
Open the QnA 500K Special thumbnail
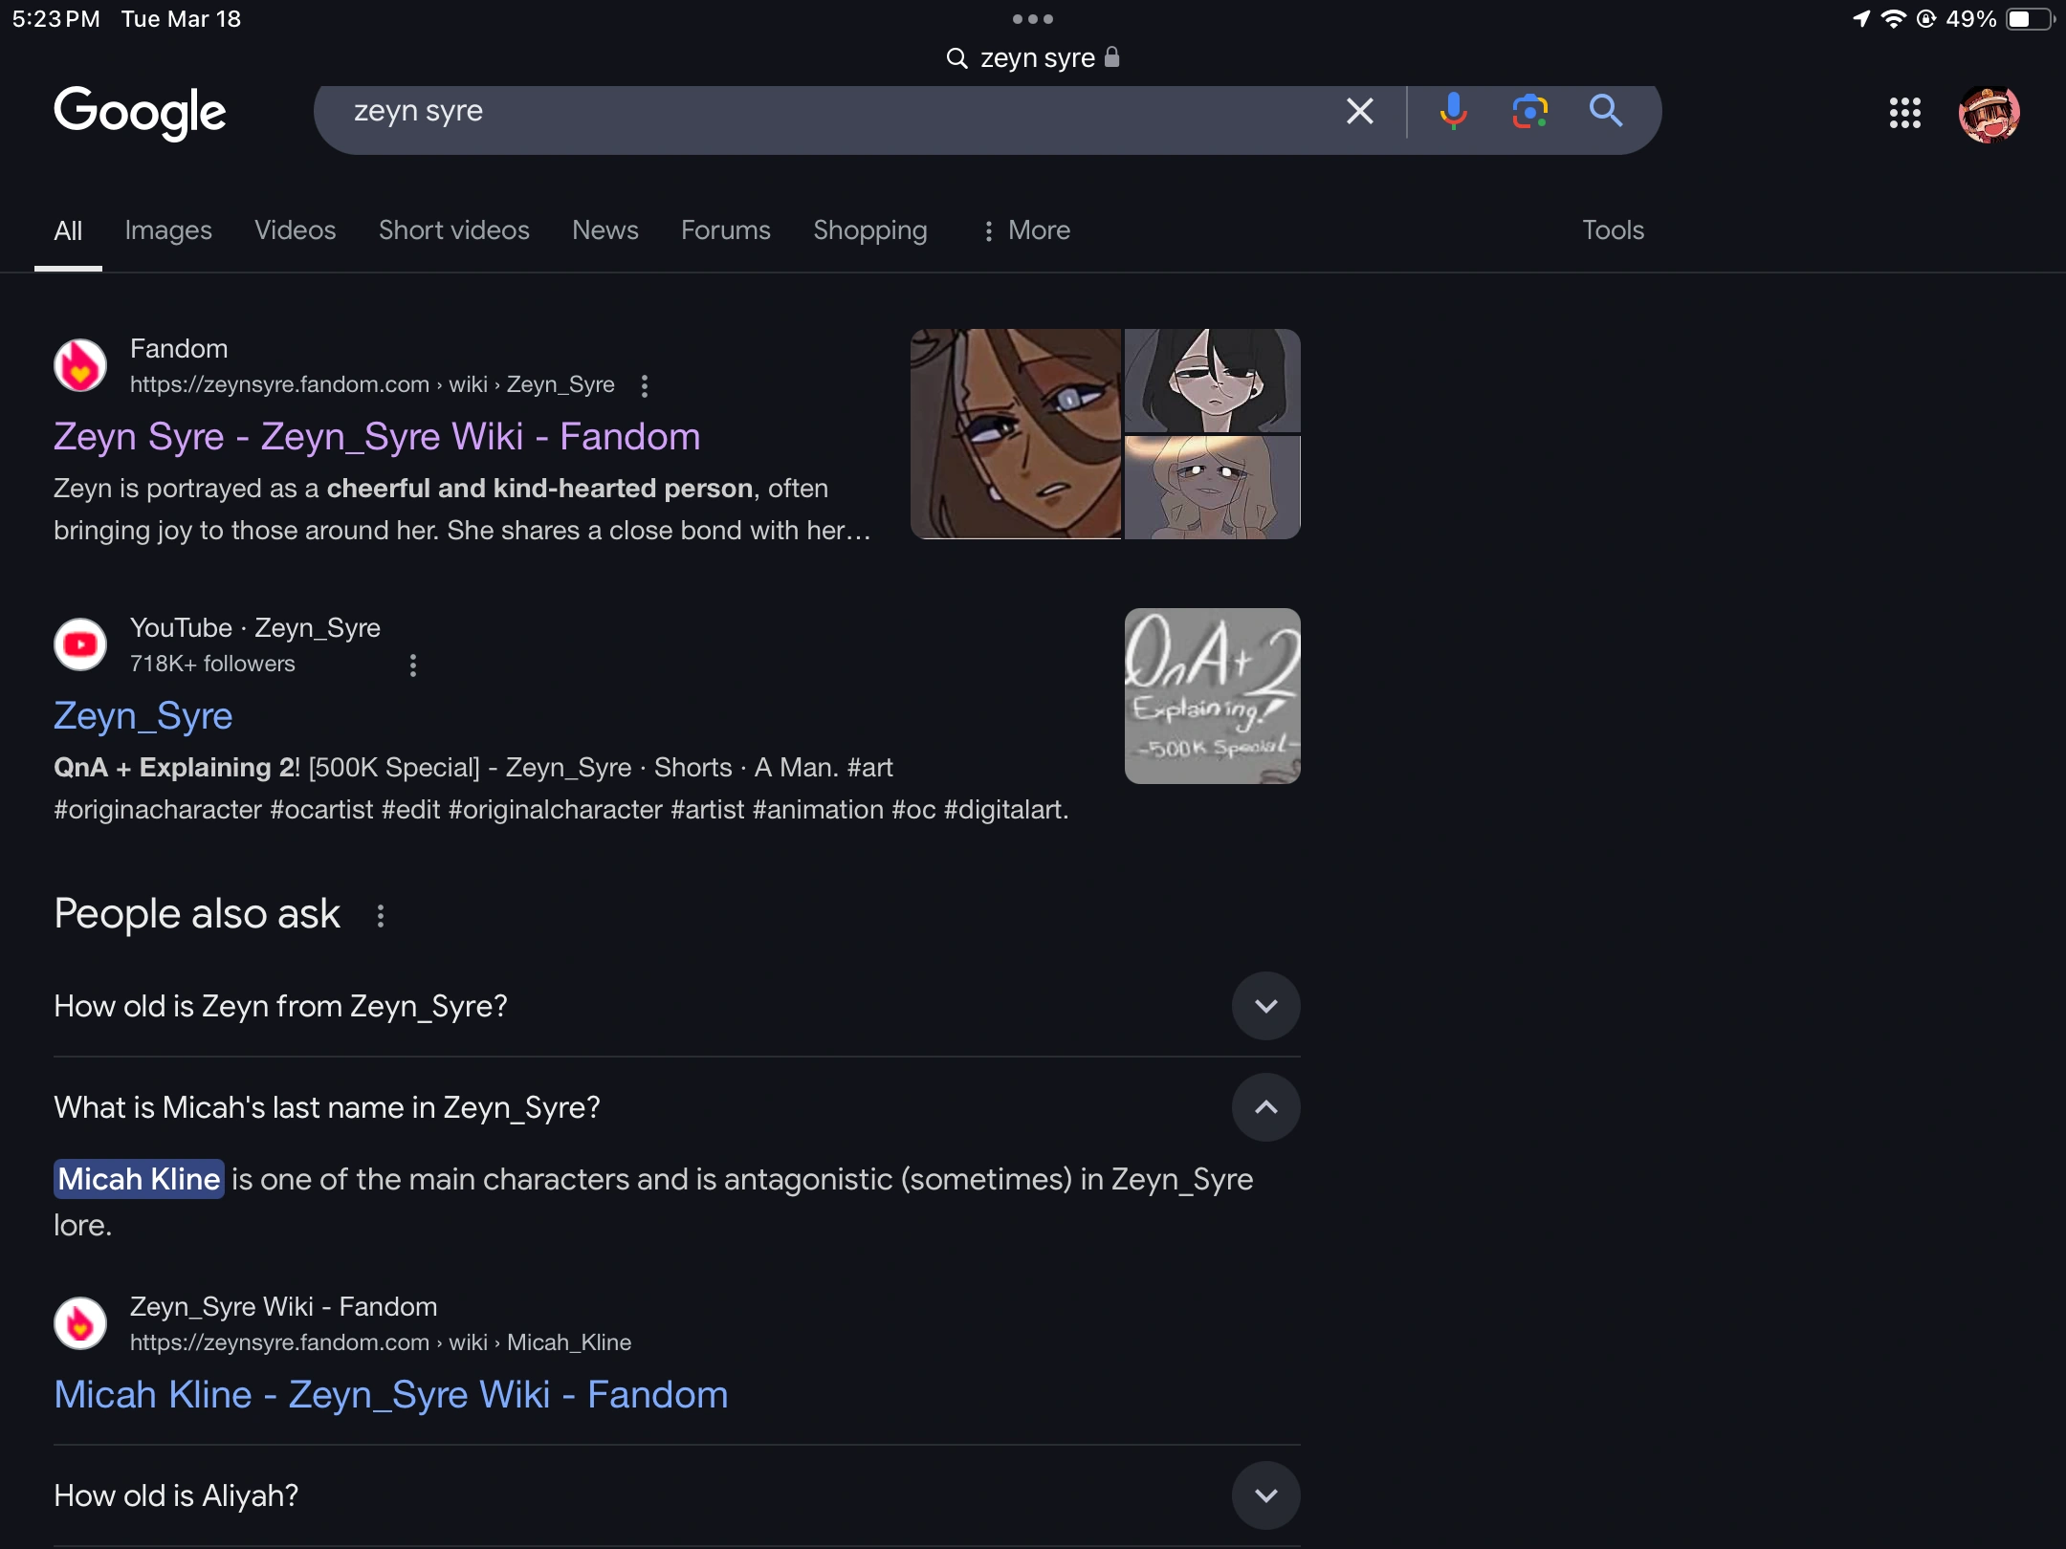1212,696
